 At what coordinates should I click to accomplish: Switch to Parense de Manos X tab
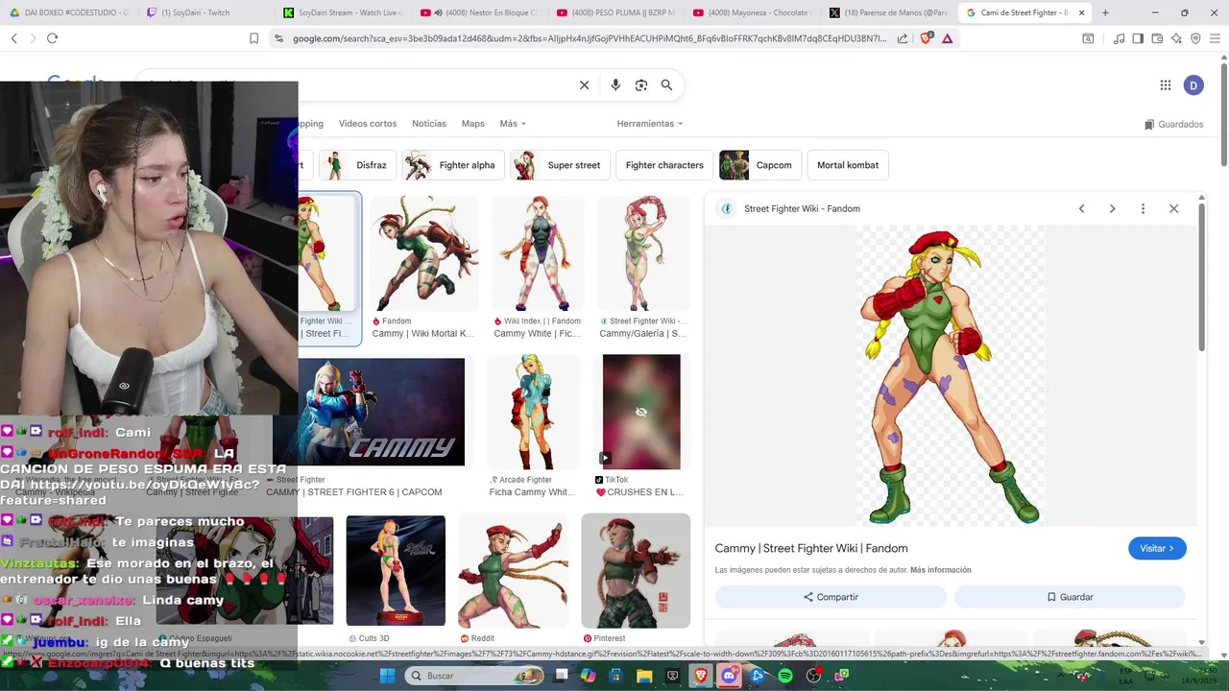888,12
